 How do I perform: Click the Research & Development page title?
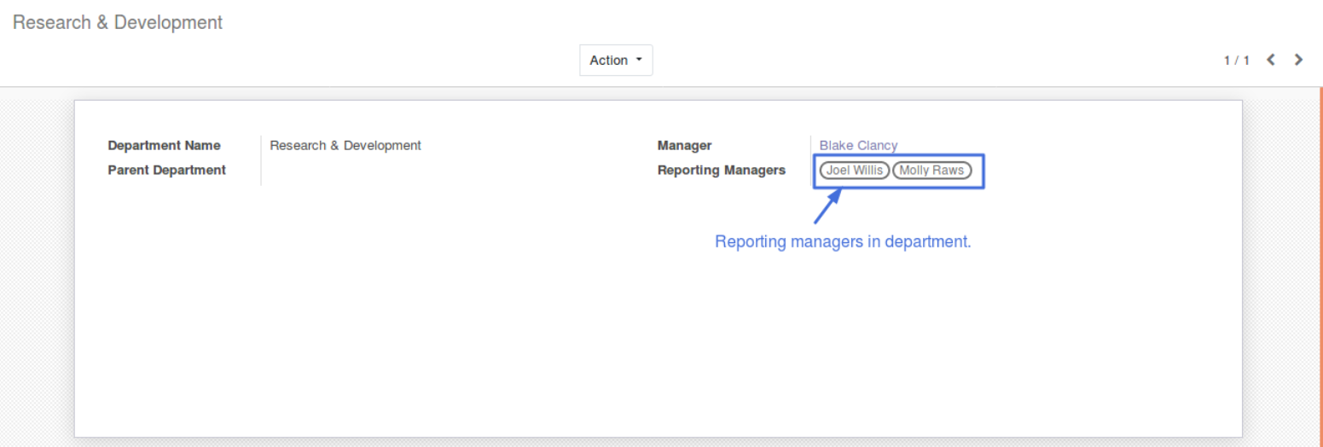[x=118, y=23]
